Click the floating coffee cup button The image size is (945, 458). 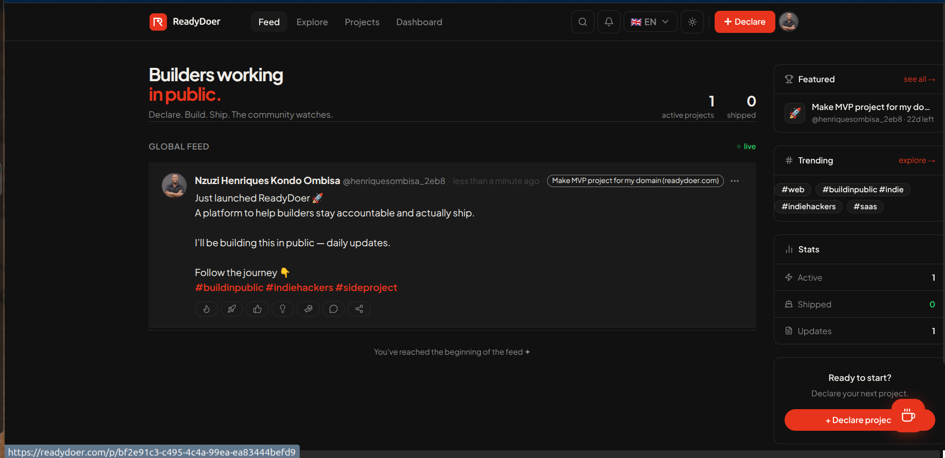click(908, 415)
